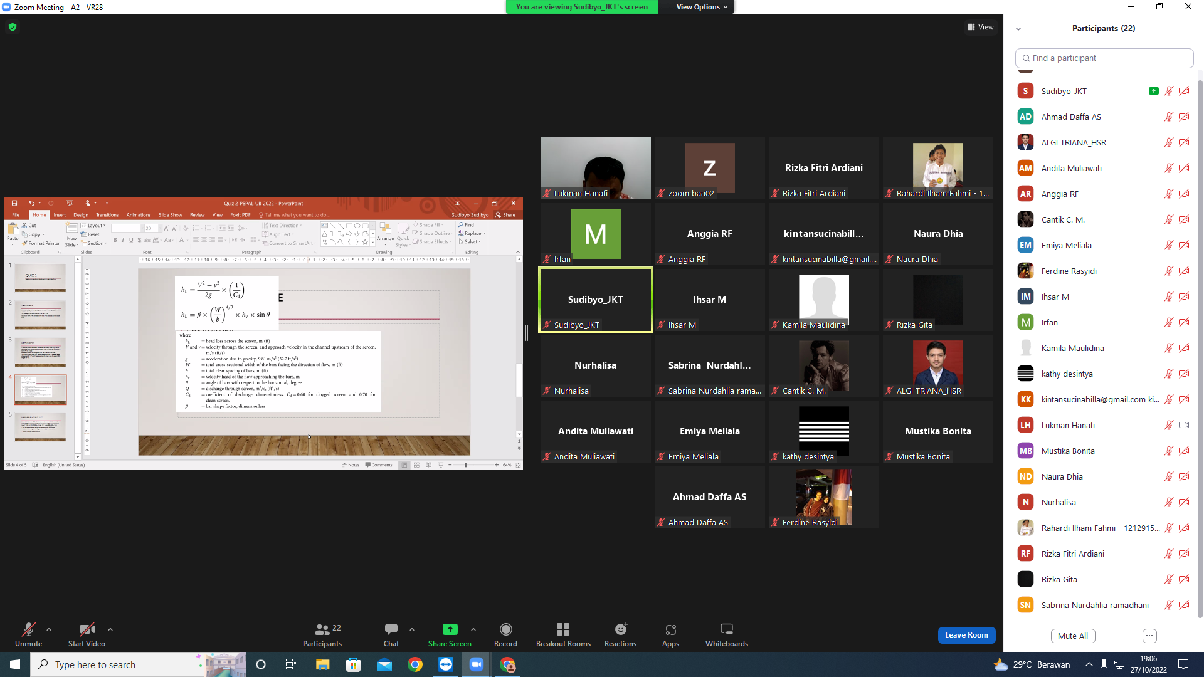This screenshot has height=677, width=1204.
Task: Click the Find a participant search field
Action: [1104, 58]
